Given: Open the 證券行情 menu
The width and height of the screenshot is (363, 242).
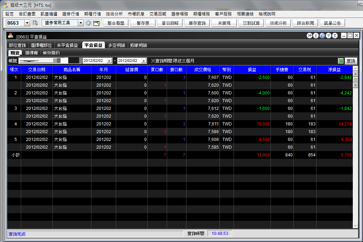Looking at the screenshot, I should pyautogui.click(x=71, y=14).
